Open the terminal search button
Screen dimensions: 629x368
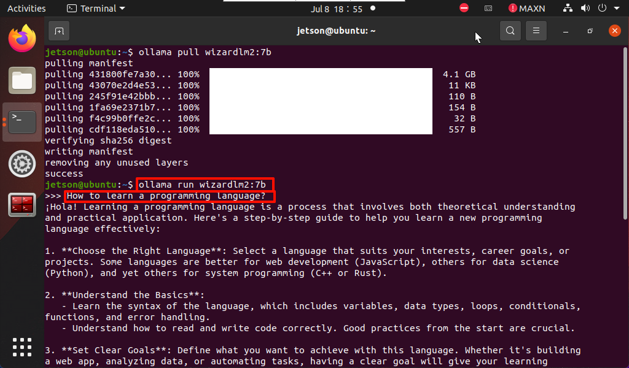(510, 31)
